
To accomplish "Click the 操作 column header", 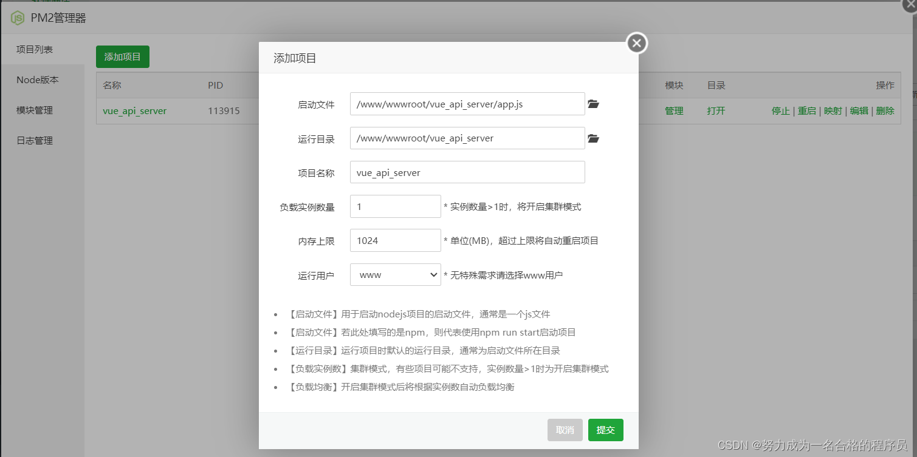I will (x=885, y=86).
